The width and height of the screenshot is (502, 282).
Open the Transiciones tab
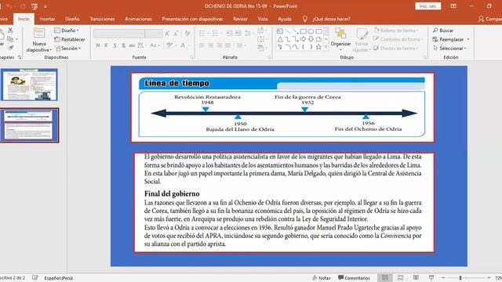102,19
